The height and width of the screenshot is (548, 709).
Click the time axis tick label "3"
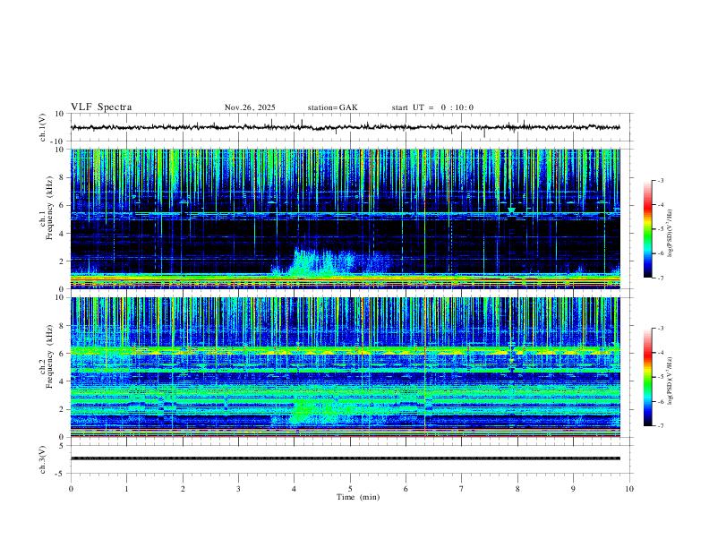click(x=238, y=489)
